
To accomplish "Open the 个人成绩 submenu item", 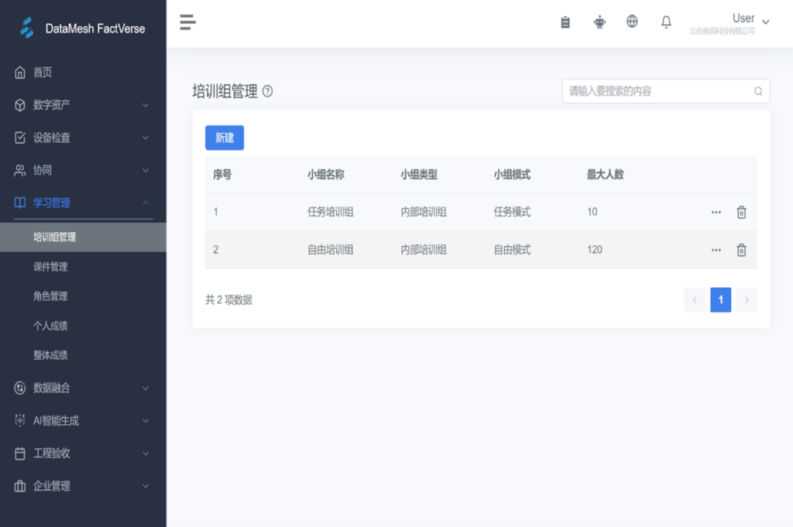I will (50, 326).
